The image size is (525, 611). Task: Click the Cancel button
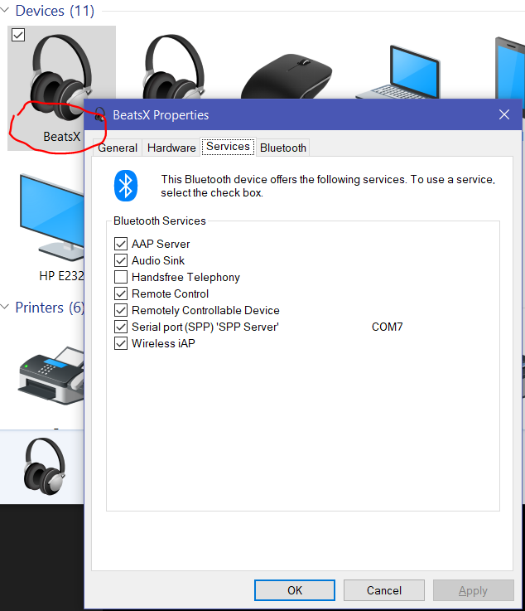click(383, 590)
